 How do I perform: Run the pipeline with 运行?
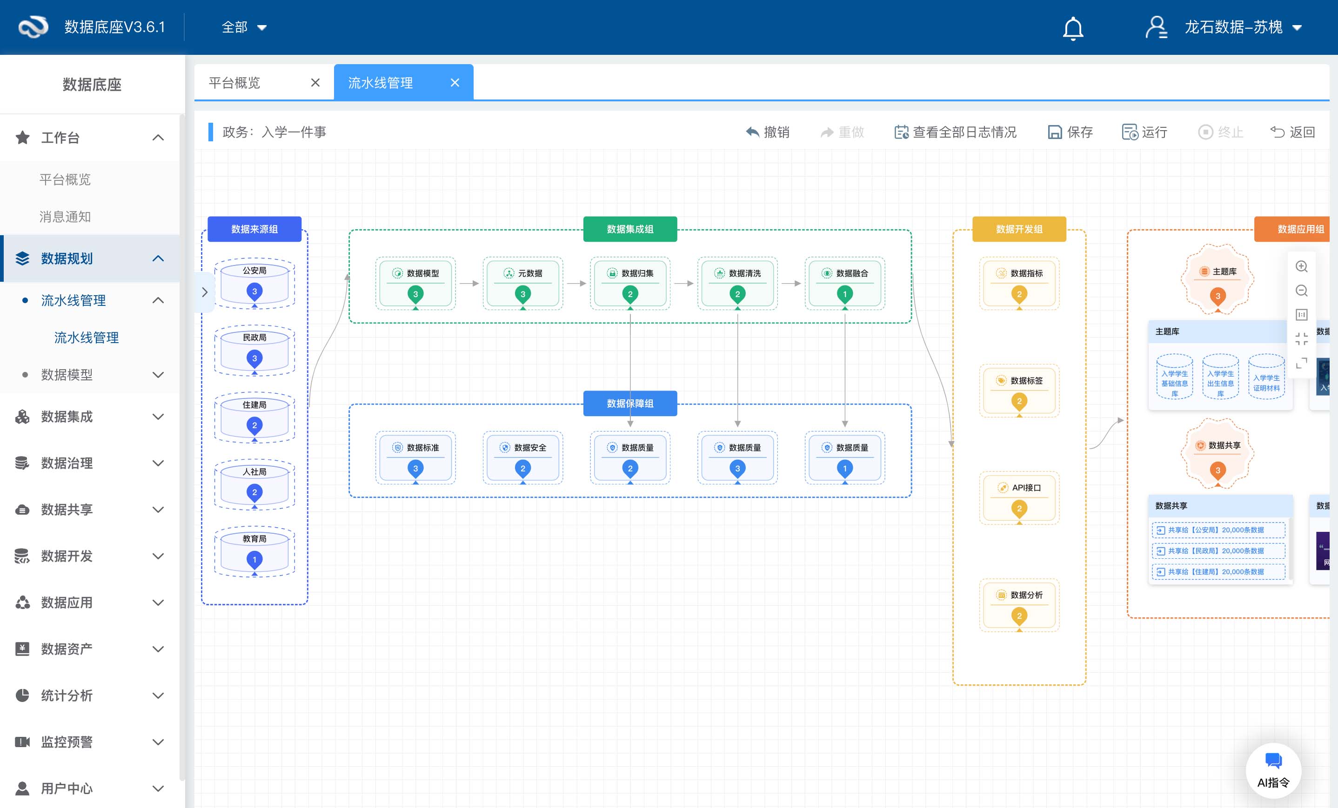(1144, 132)
